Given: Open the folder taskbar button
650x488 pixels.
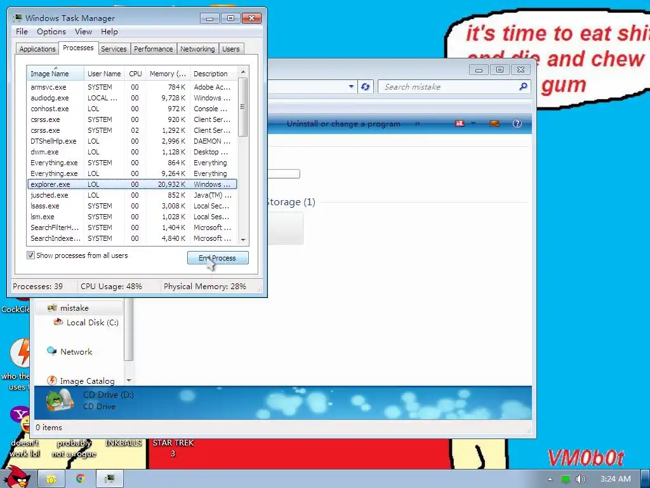Looking at the screenshot, I should click(x=51, y=479).
